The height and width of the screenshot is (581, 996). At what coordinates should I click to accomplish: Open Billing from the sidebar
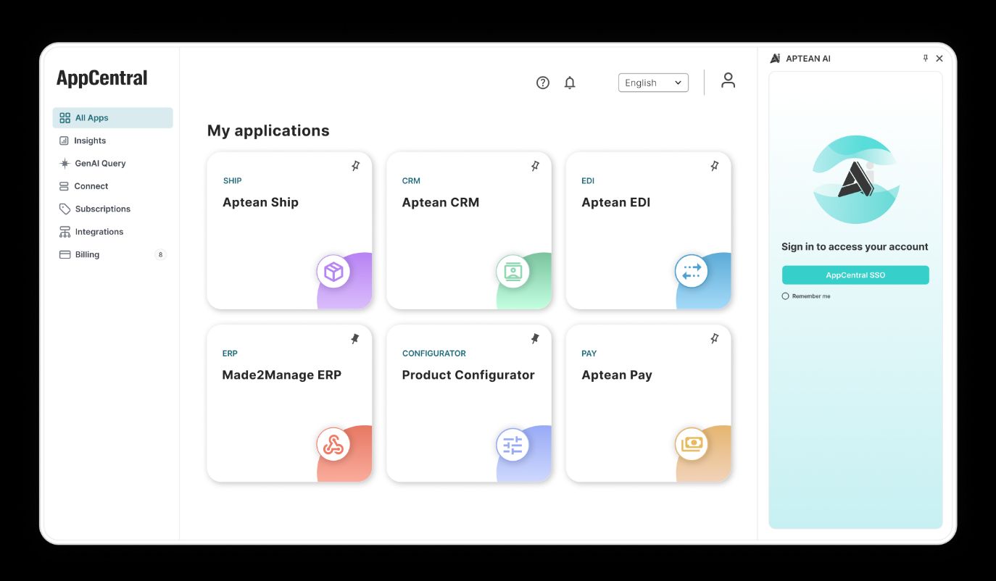point(87,254)
